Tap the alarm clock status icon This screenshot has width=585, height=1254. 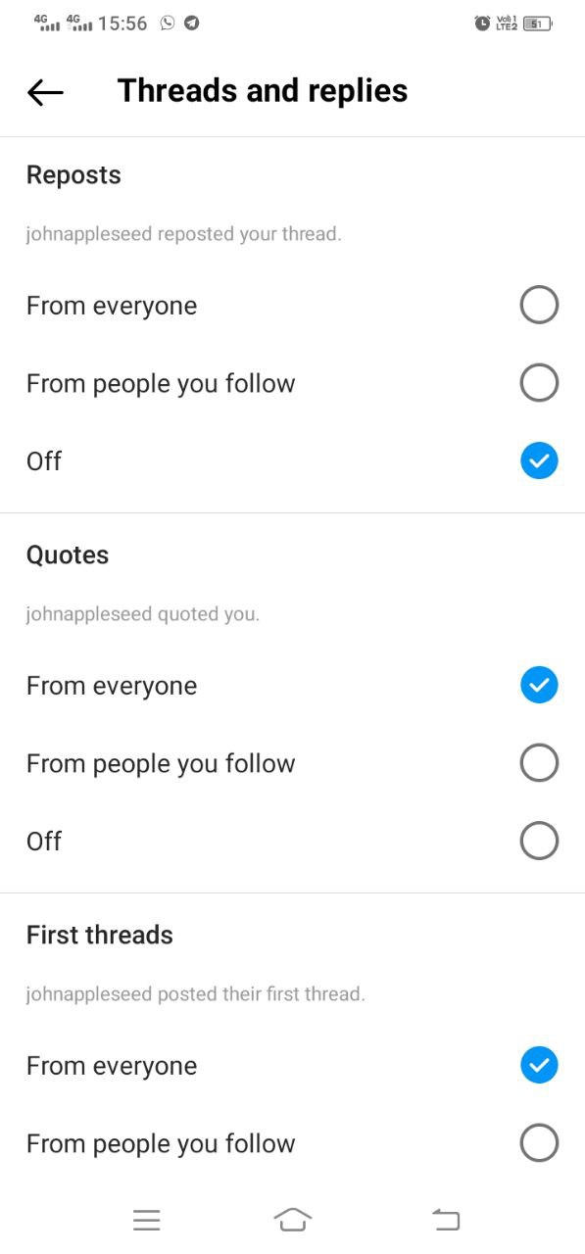(482, 23)
